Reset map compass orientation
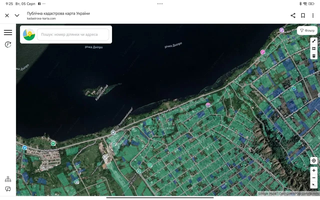This screenshot has width=320, height=200. pos(314,185)
